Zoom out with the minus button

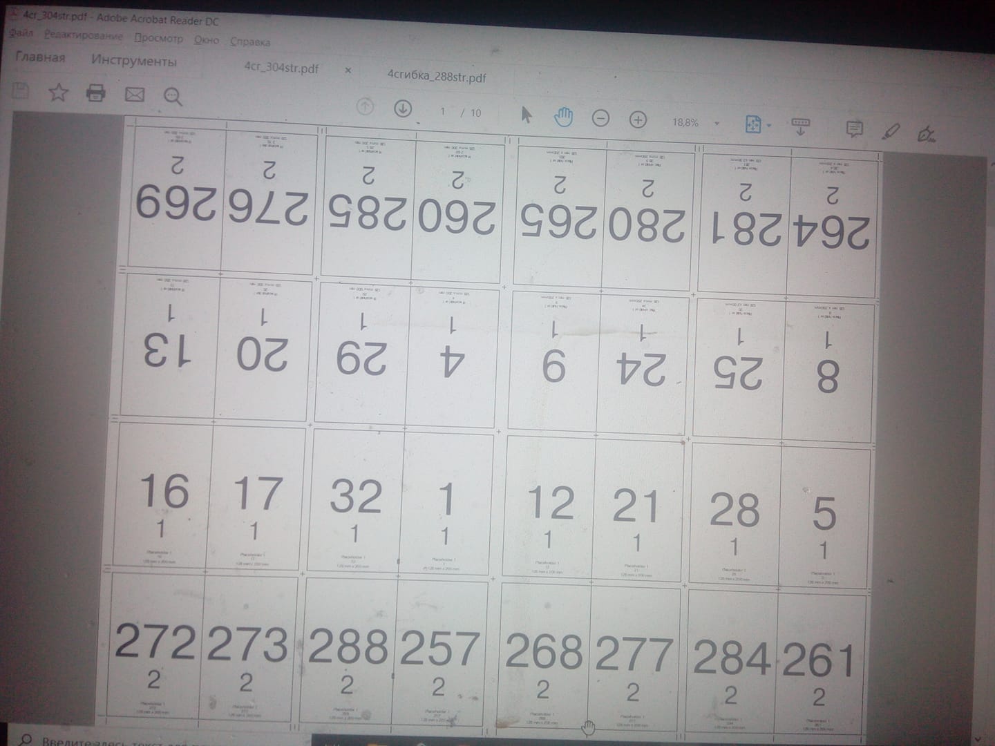pos(601,119)
